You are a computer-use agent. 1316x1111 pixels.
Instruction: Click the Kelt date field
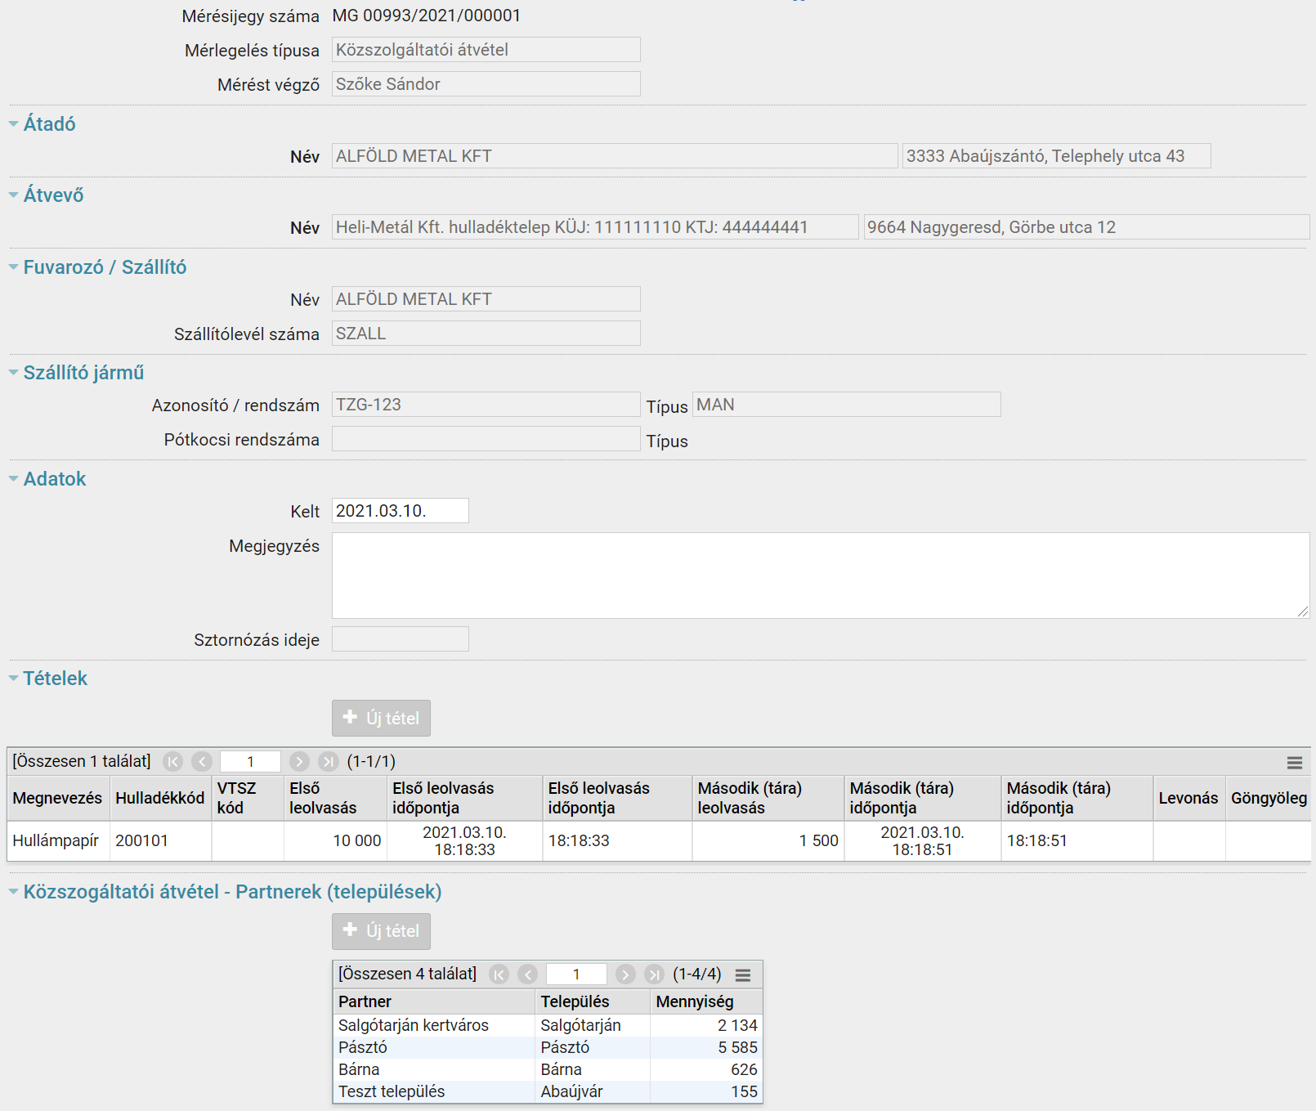[401, 511]
